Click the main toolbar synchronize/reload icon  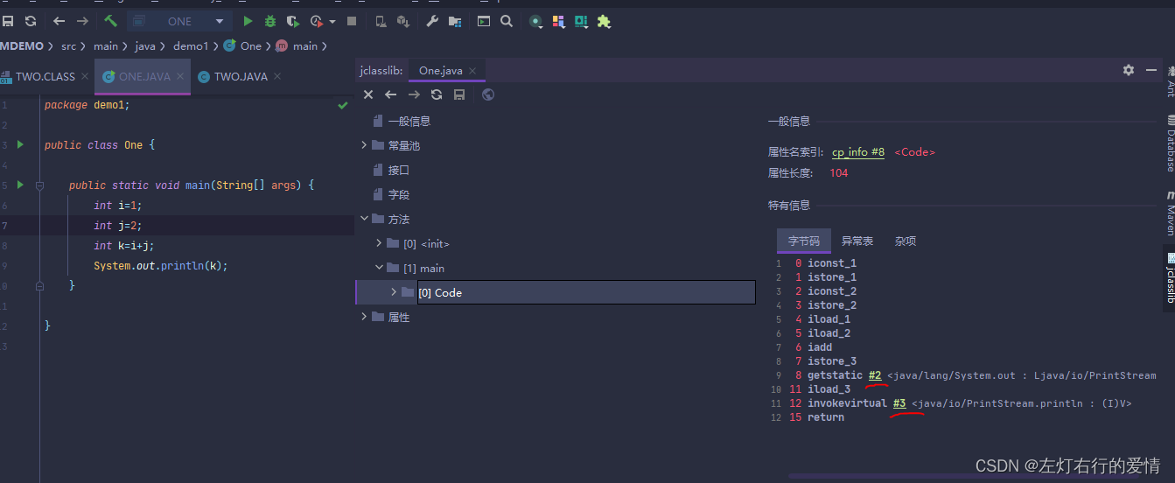click(x=31, y=21)
